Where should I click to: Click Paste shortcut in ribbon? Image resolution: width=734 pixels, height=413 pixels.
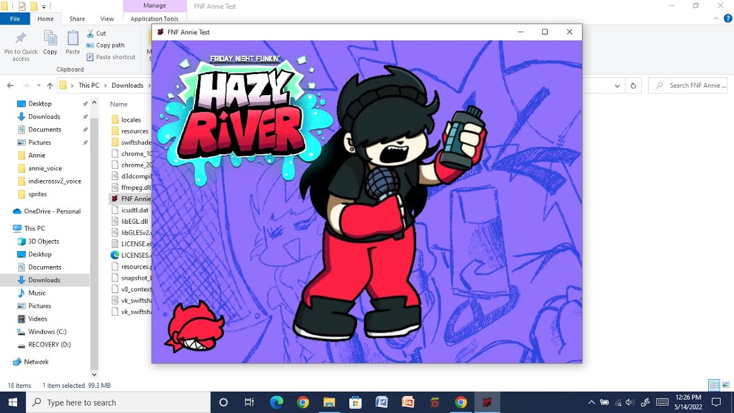pyautogui.click(x=111, y=57)
